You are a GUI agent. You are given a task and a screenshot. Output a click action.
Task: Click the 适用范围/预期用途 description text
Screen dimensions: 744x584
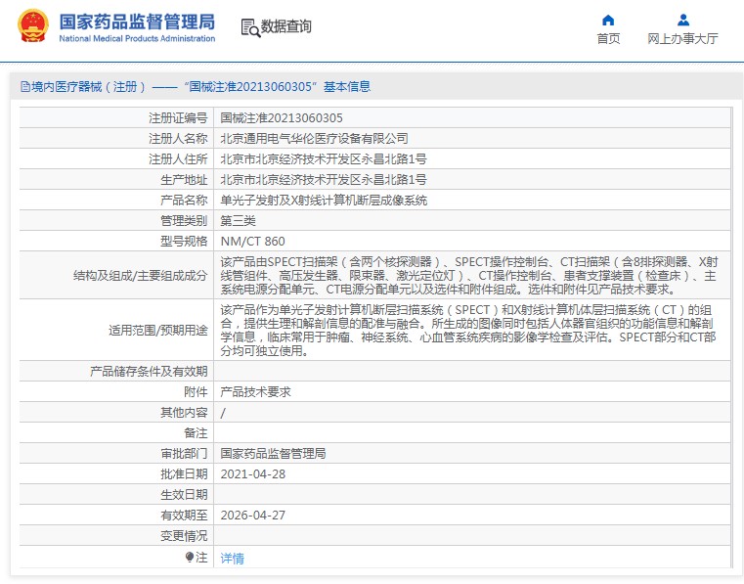(x=468, y=330)
